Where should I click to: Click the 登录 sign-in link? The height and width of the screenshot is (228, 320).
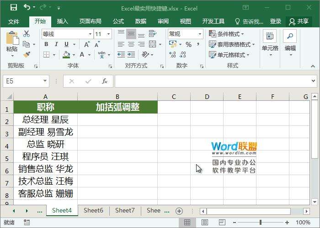pyautogui.click(x=275, y=21)
